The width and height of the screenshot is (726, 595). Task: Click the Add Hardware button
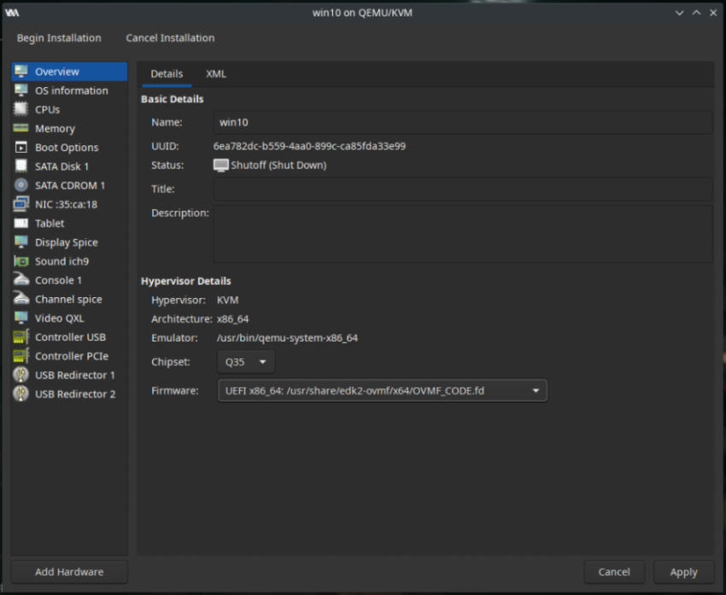tap(69, 572)
